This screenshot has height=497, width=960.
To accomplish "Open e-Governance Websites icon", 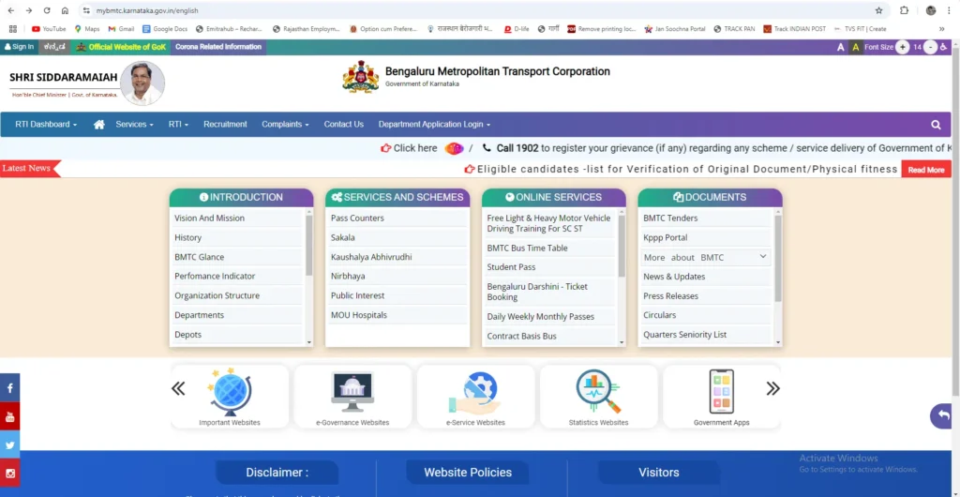I will tap(352, 392).
